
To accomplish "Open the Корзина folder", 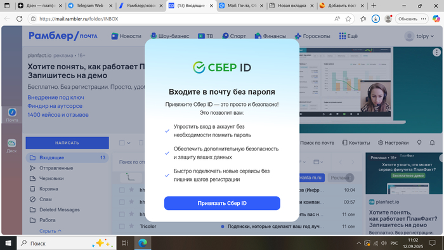I will point(67,189).
